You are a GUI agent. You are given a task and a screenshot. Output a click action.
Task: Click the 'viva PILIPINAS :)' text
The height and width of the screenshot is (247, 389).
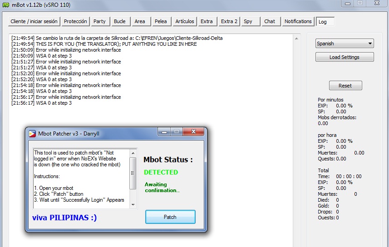coord(64,218)
